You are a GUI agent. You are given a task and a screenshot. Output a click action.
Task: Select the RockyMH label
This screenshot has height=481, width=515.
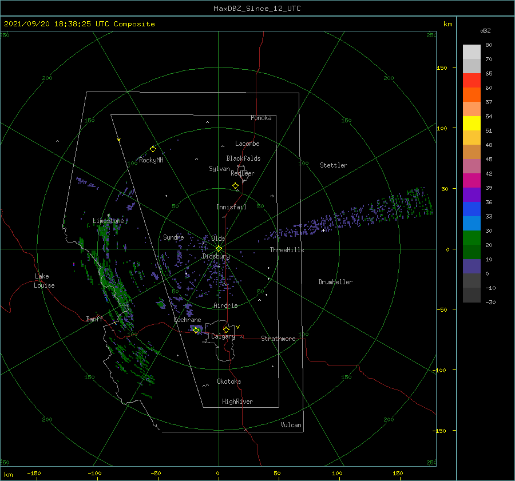(x=151, y=160)
